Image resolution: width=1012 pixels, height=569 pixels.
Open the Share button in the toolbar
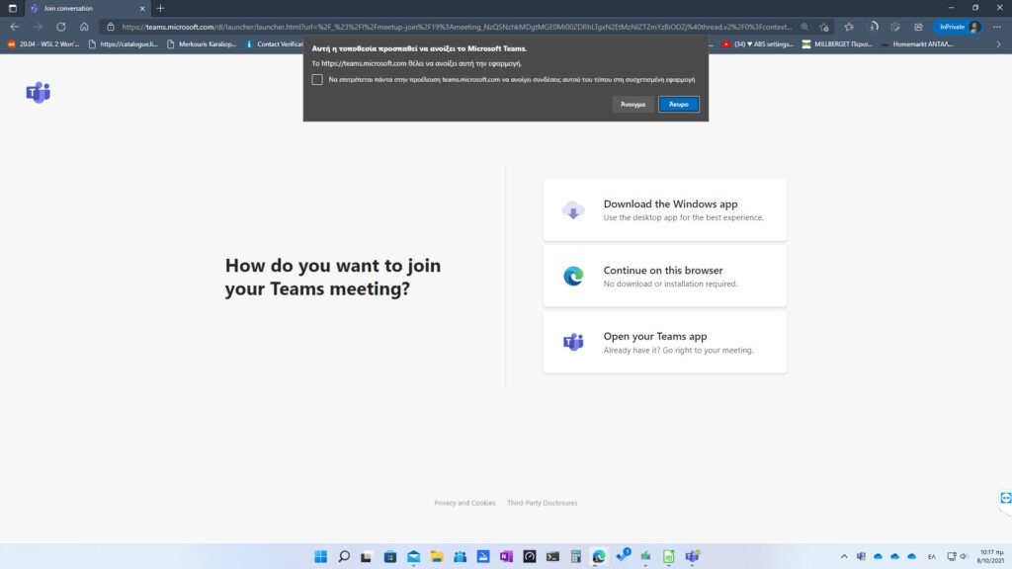point(918,27)
